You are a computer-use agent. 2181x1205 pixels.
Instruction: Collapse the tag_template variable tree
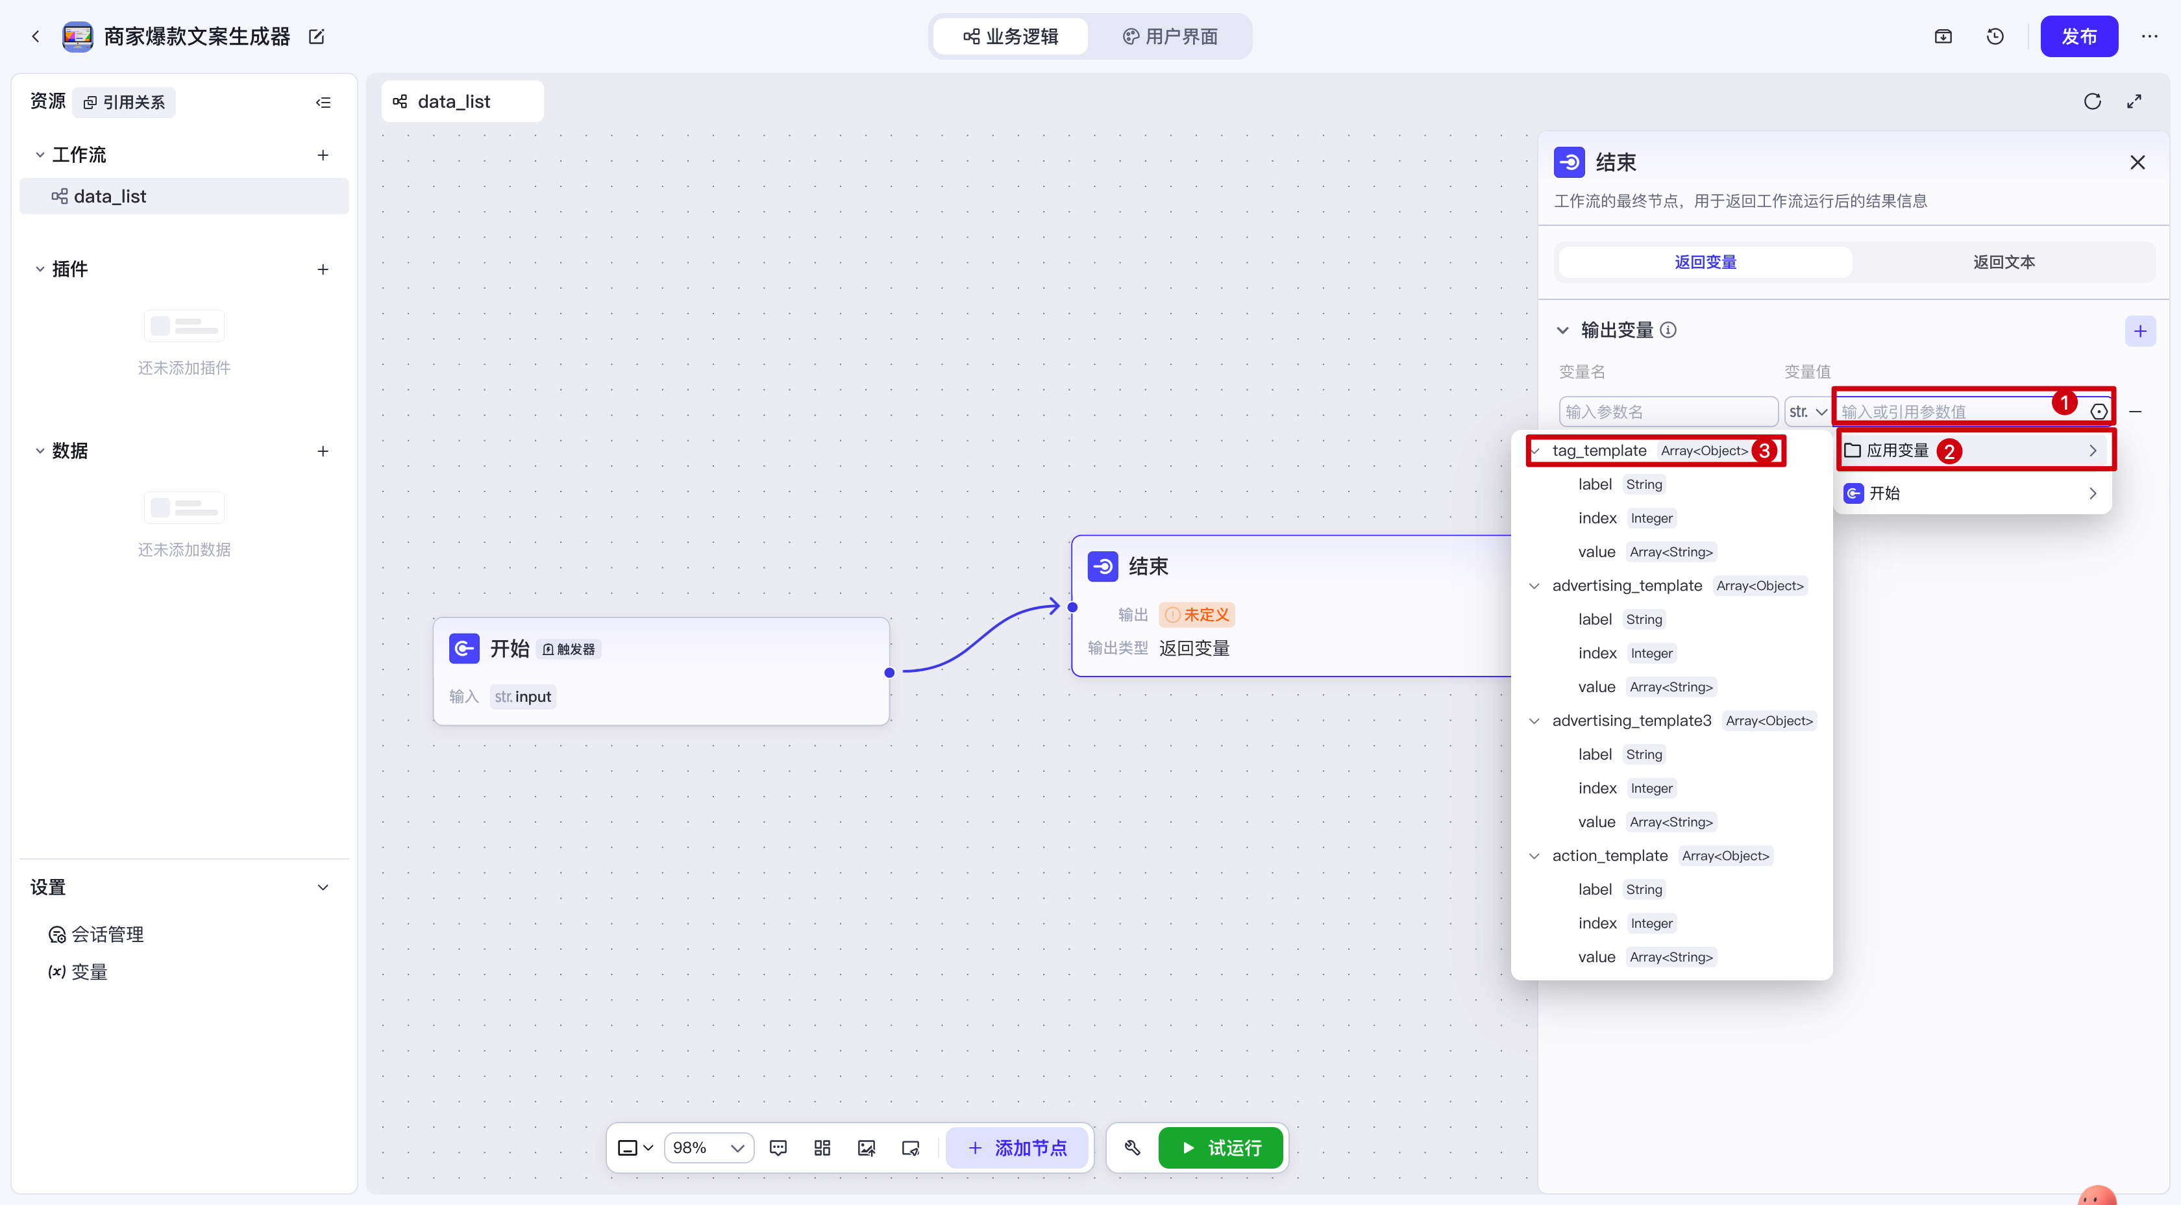(x=1535, y=451)
